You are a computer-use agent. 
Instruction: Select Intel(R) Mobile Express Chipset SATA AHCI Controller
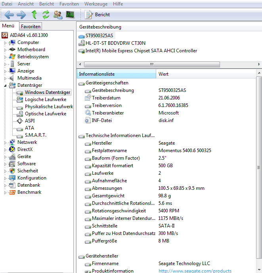point(141,51)
